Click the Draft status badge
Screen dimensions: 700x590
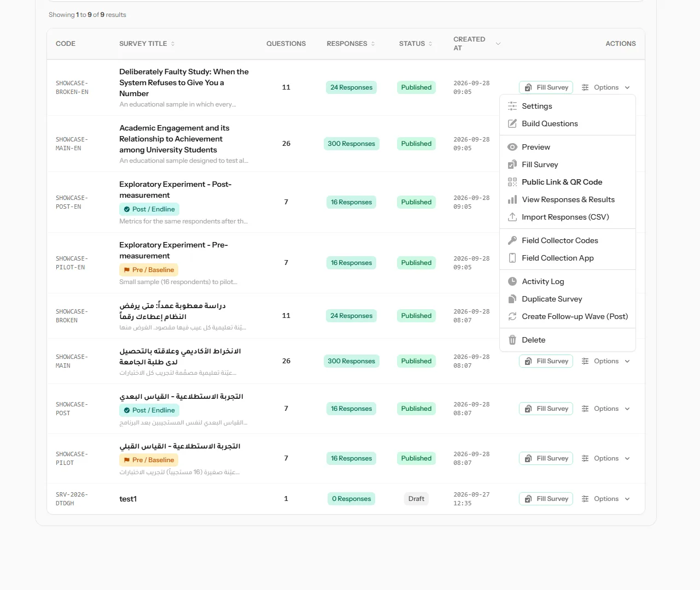[x=416, y=499]
